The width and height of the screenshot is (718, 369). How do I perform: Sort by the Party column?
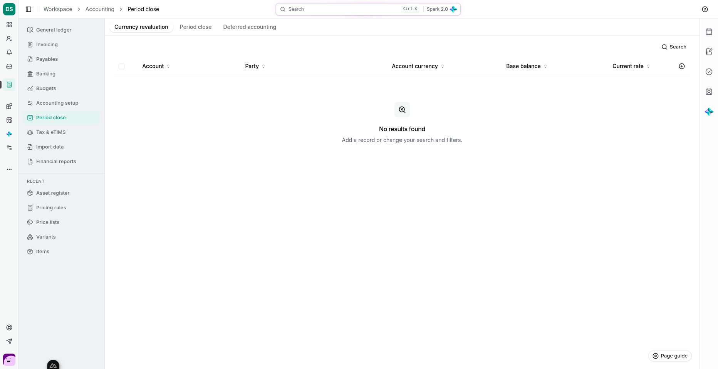click(x=255, y=66)
